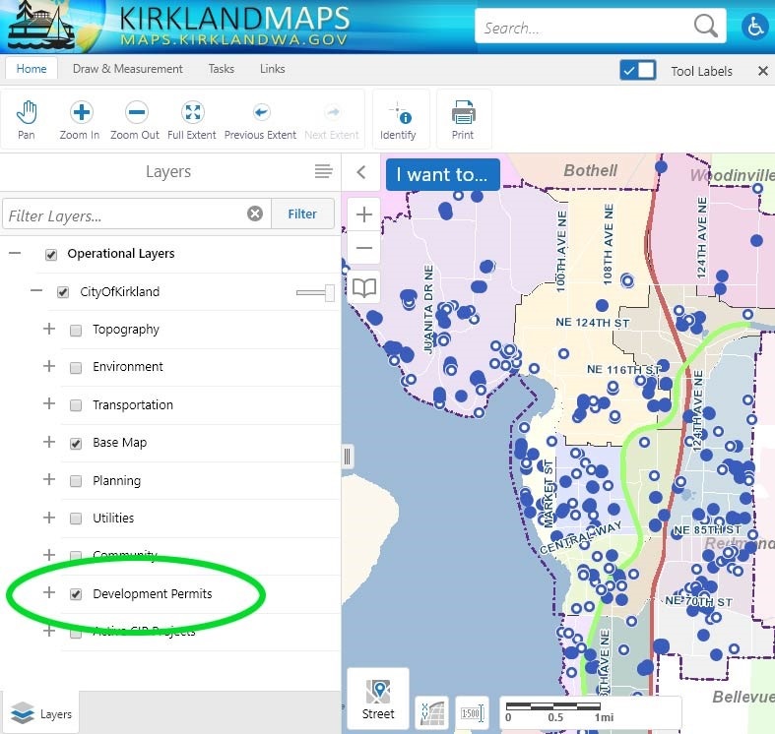The width and height of the screenshot is (775, 734).
Task: Expand the Utilities layer group
Action: [x=49, y=518]
